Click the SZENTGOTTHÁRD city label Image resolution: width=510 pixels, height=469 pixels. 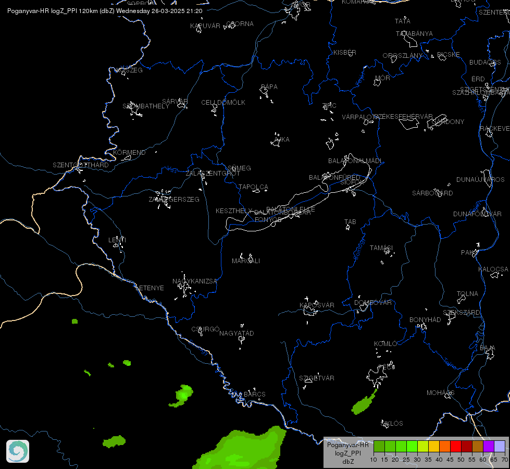coord(81,165)
